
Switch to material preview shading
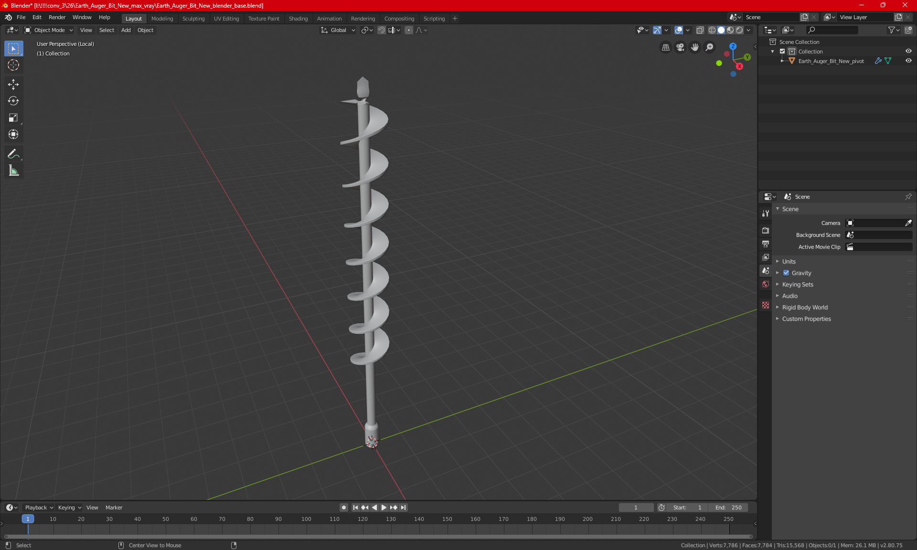730,30
